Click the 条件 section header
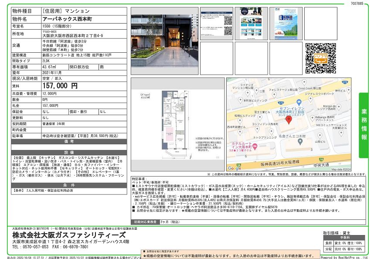Viewport: 374px width, 259px height. tap(69, 184)
